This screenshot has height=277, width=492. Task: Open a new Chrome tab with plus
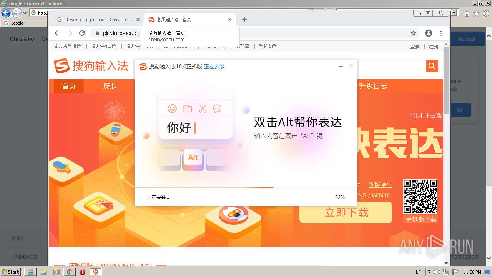[x=244, y=20]
